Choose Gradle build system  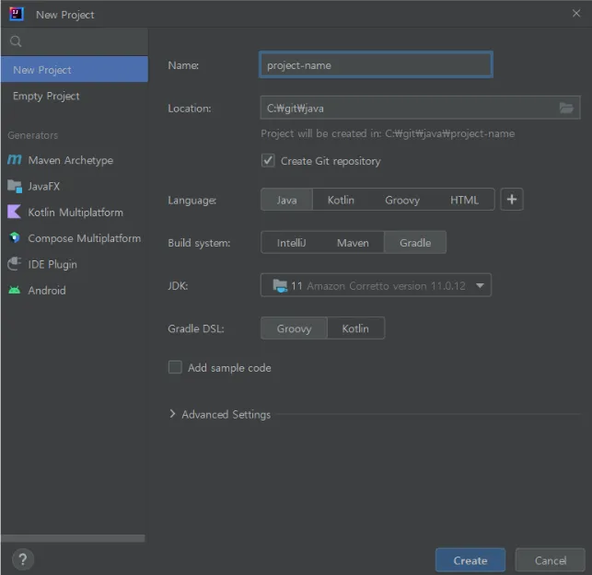tap(415, 243)
